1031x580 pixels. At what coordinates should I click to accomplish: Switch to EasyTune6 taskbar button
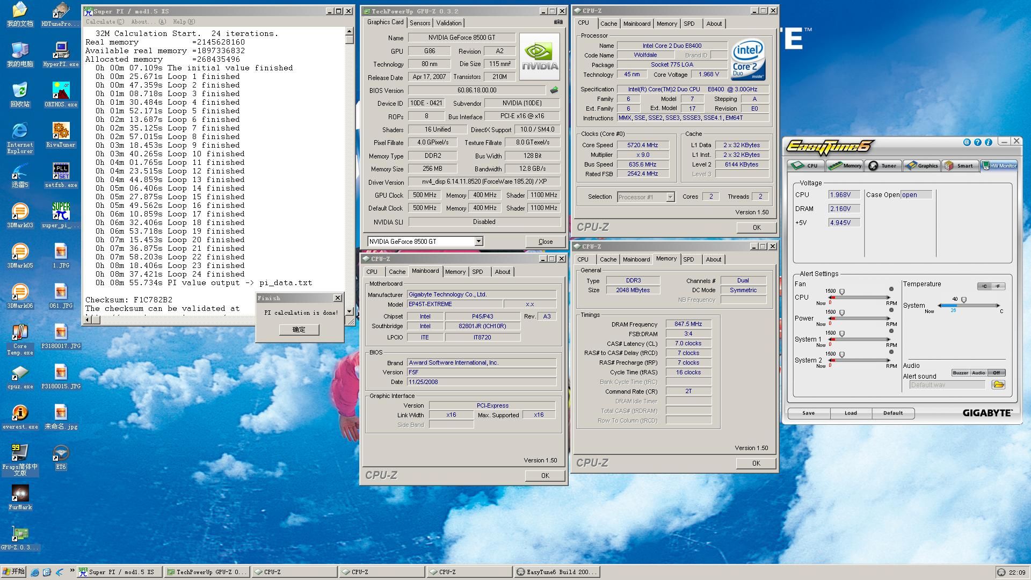point(556,572)
